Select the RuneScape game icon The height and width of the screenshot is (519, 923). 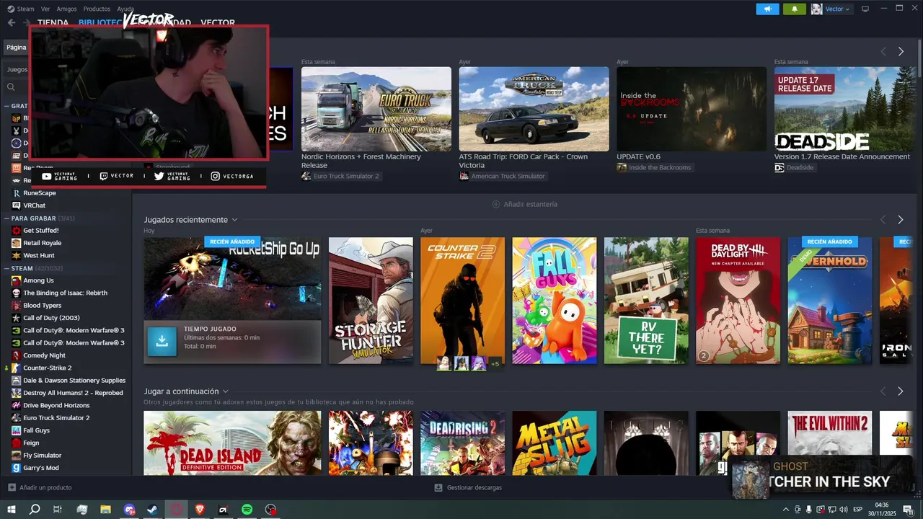pyautogui.click(x=16, y=193)
